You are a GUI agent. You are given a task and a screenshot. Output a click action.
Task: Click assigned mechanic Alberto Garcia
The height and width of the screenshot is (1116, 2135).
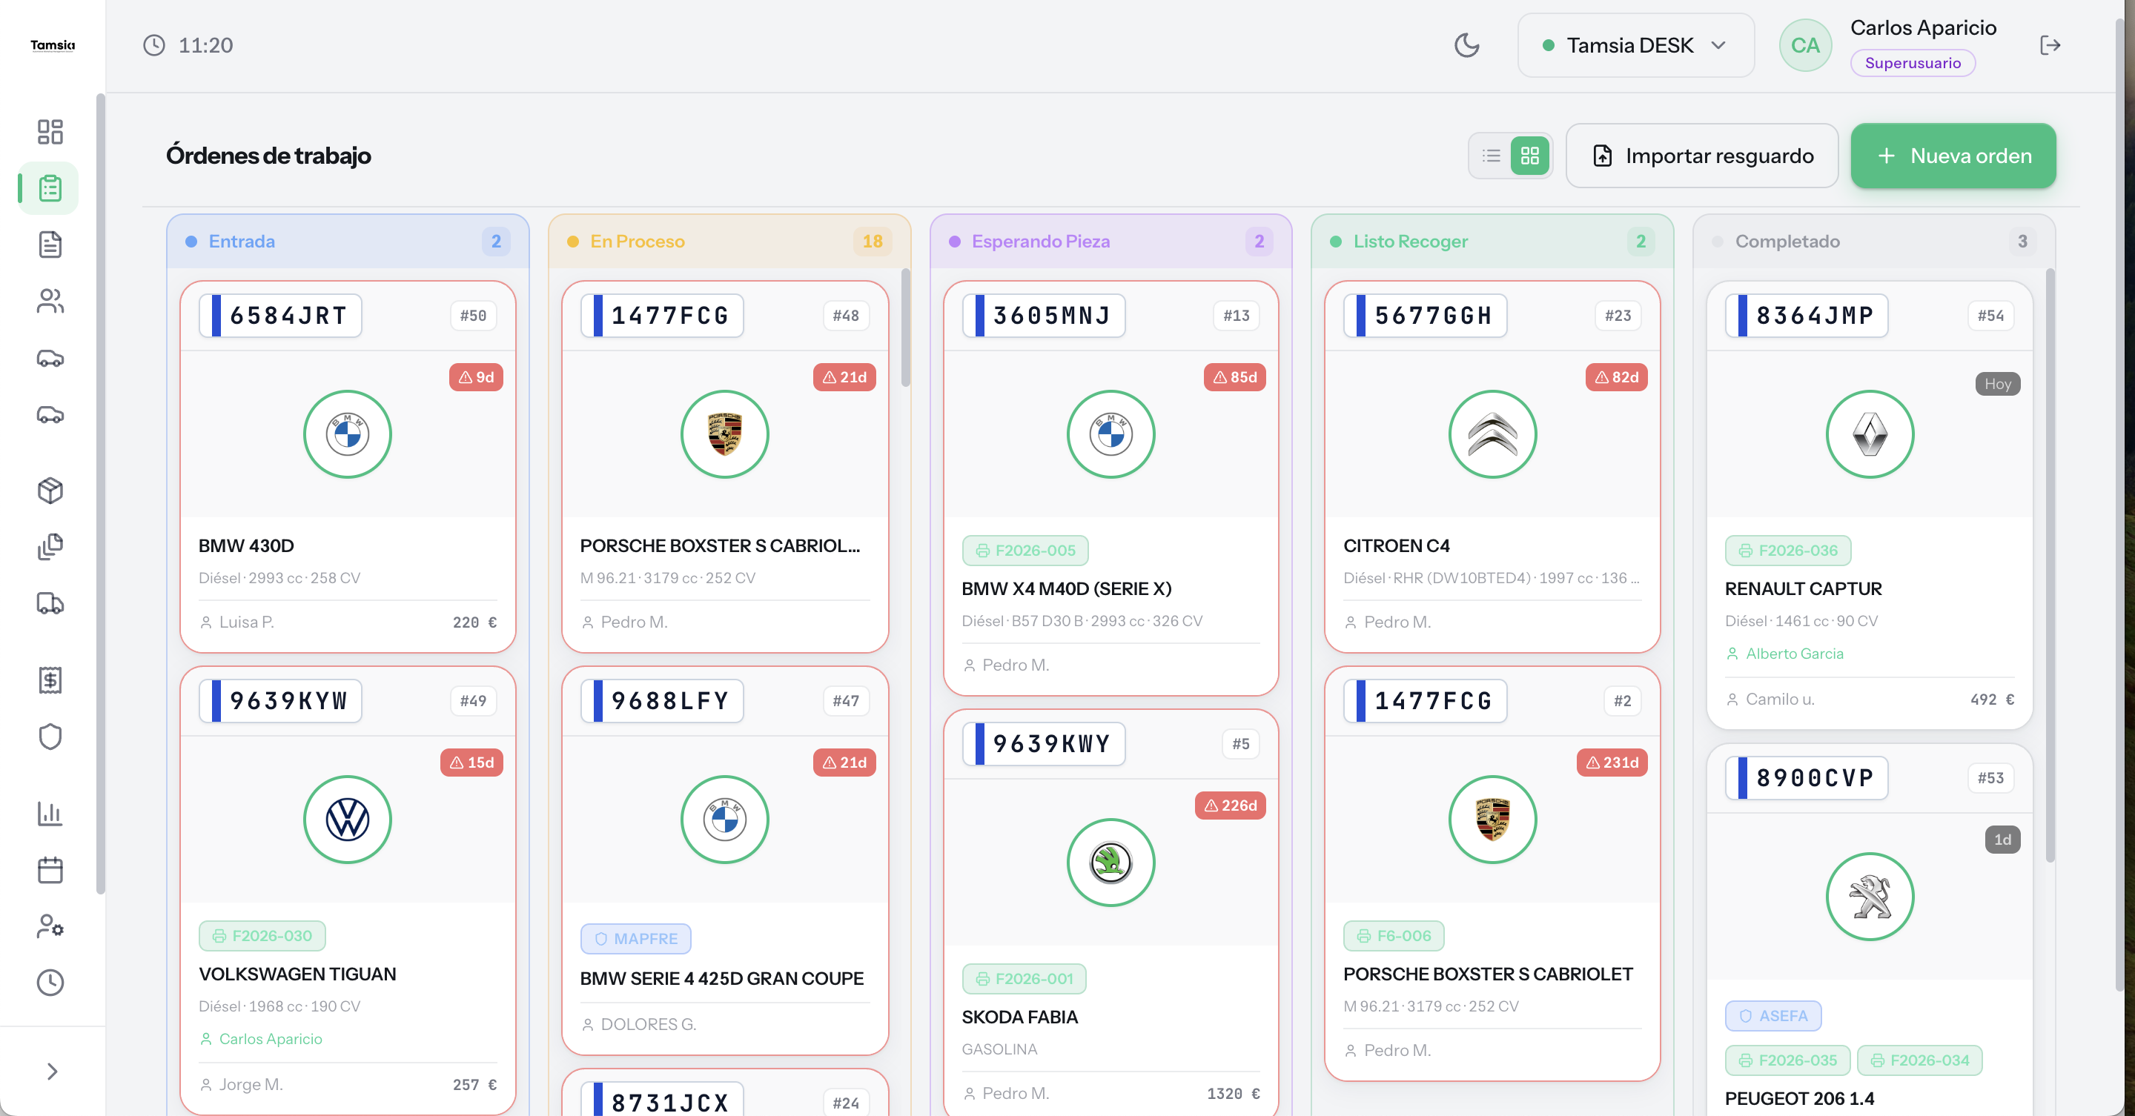[1784, 654]
